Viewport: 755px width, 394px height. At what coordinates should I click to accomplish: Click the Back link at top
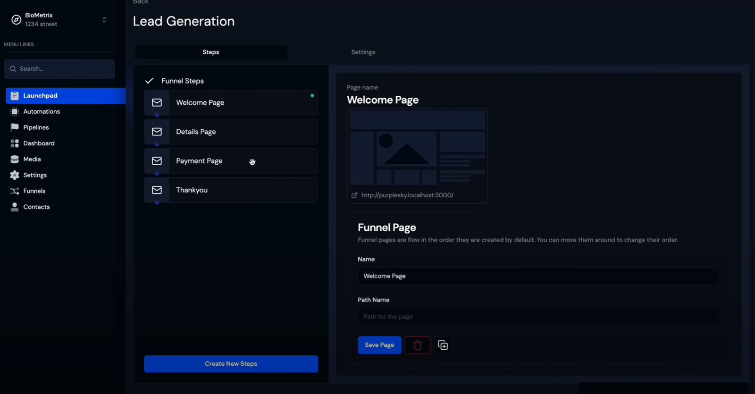click(x=141, y=2)
